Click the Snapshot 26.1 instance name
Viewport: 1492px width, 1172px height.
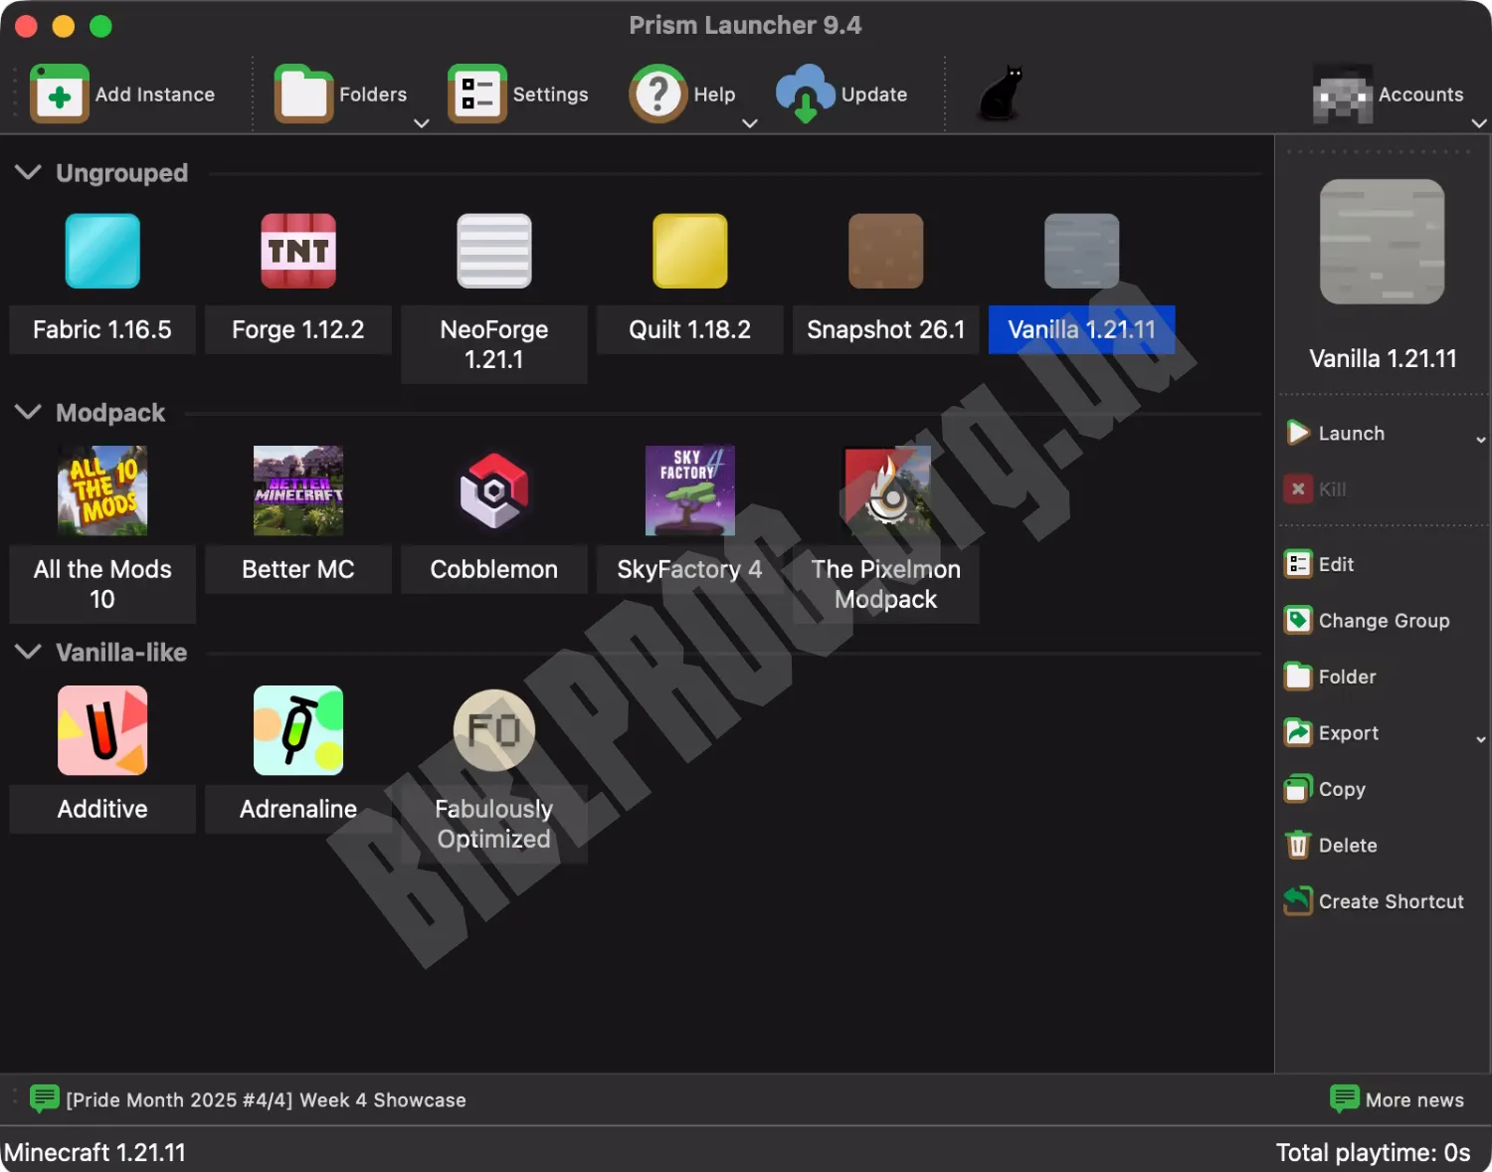point(886,329)
